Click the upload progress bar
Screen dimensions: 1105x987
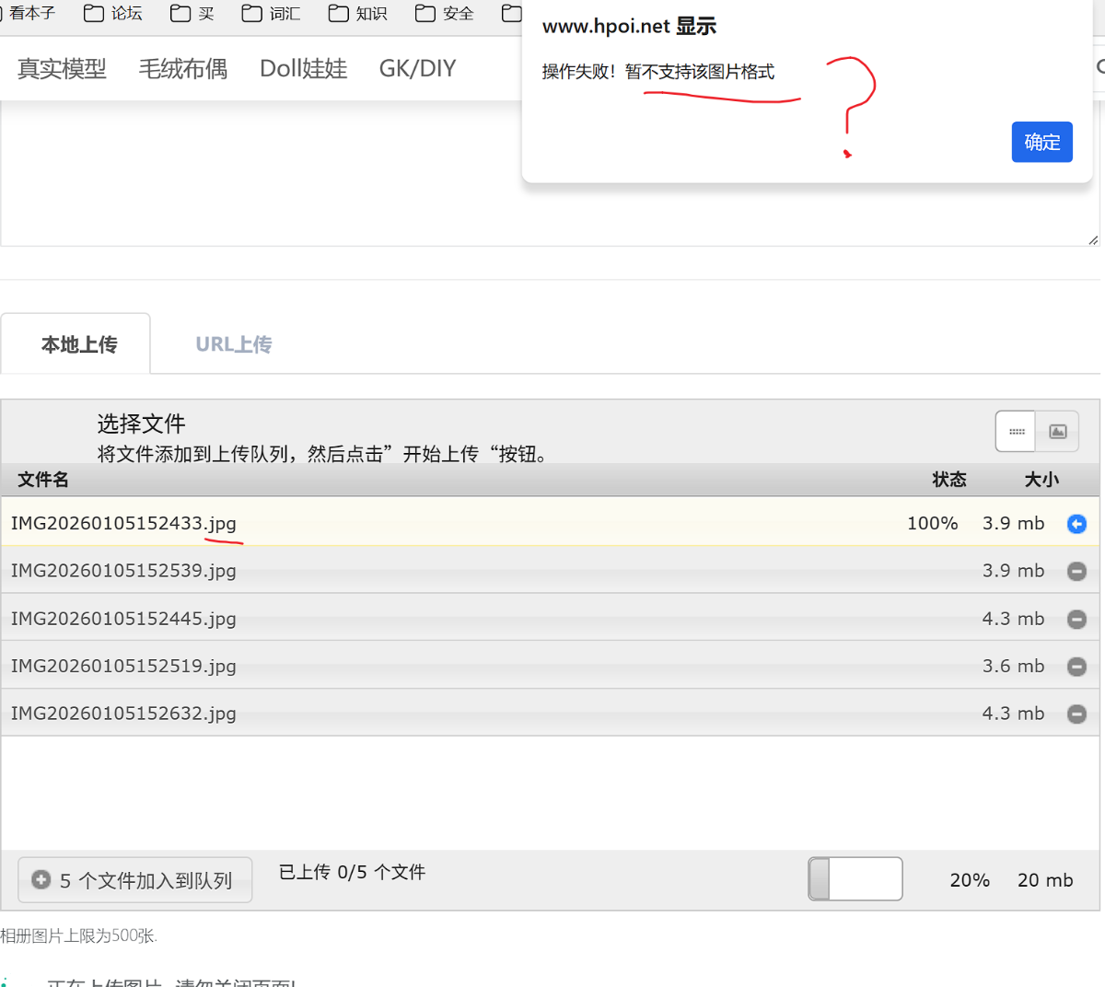[855, 879]
